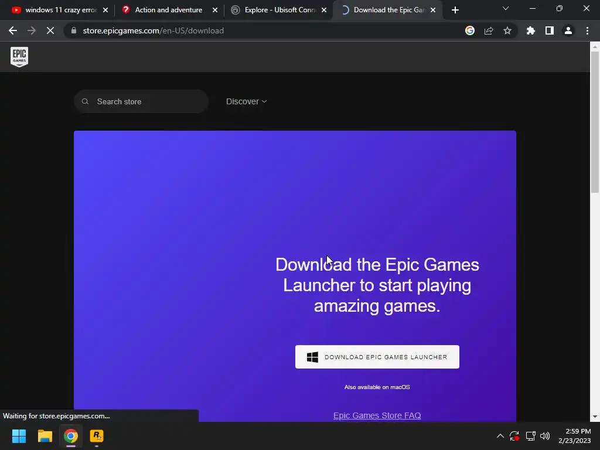
Task: Click the page vertical scrollbar thumb
Action: (595, 122)
